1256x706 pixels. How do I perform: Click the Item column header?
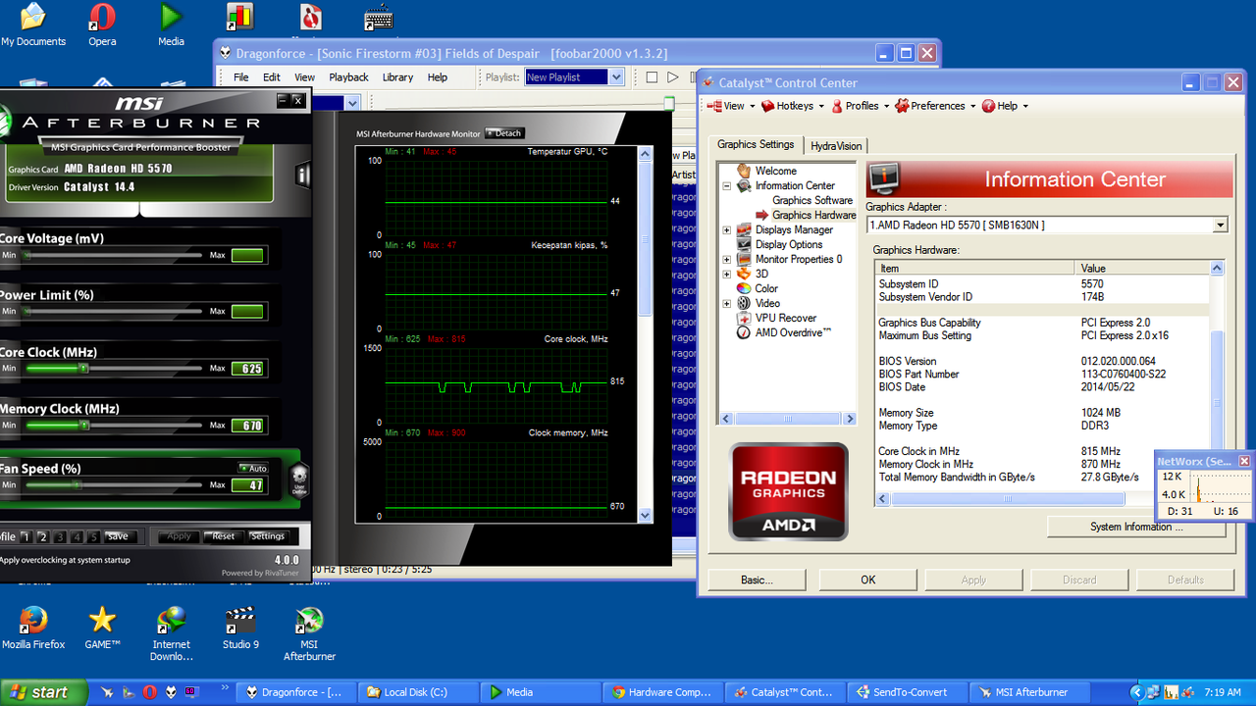976,268
